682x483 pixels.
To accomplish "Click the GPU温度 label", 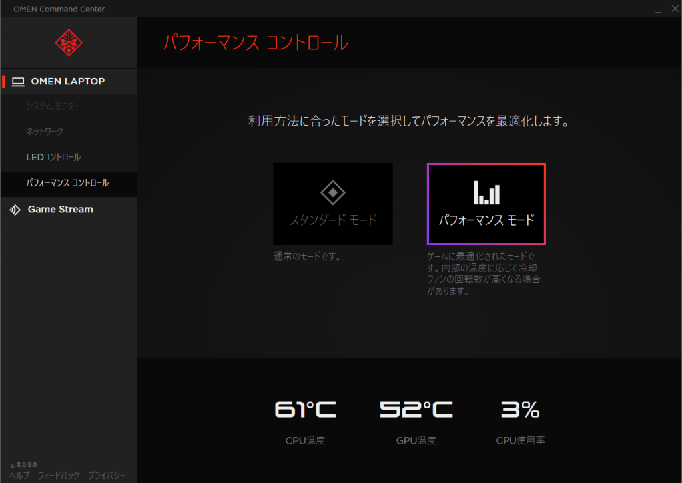I will coord(416,441).
